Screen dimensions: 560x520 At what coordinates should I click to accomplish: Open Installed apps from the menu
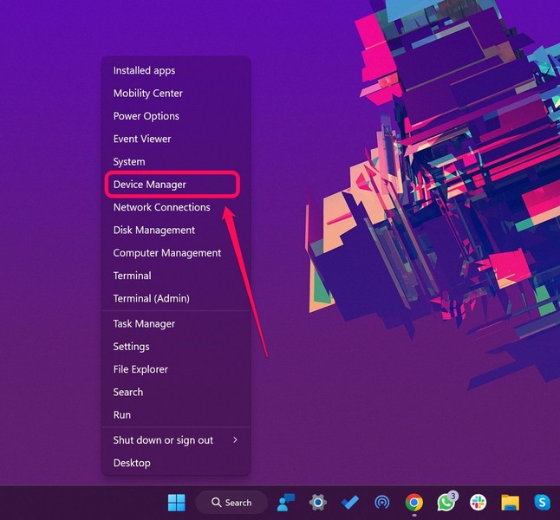pyautogui.click(x=144, y=70)
